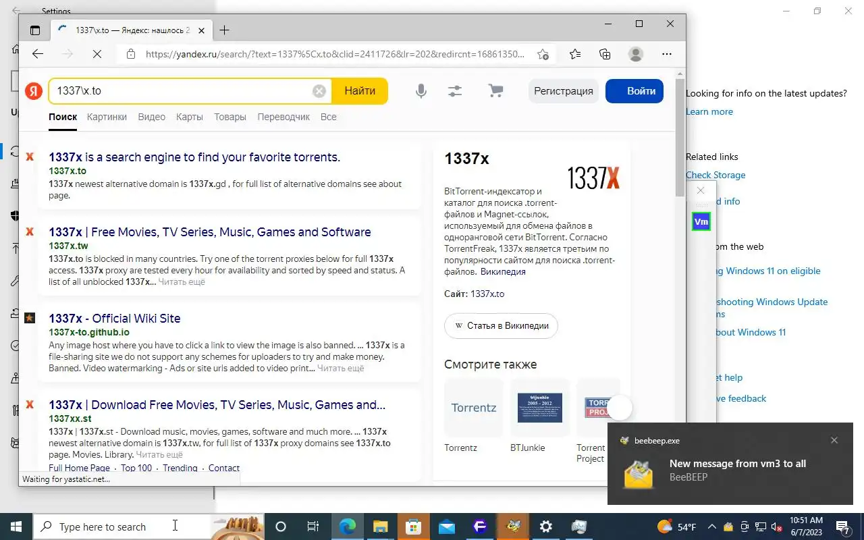This screenshot has width=864, height=540.
Task: Click the Yandex logo icon
Action: click(x=34, y=91)
